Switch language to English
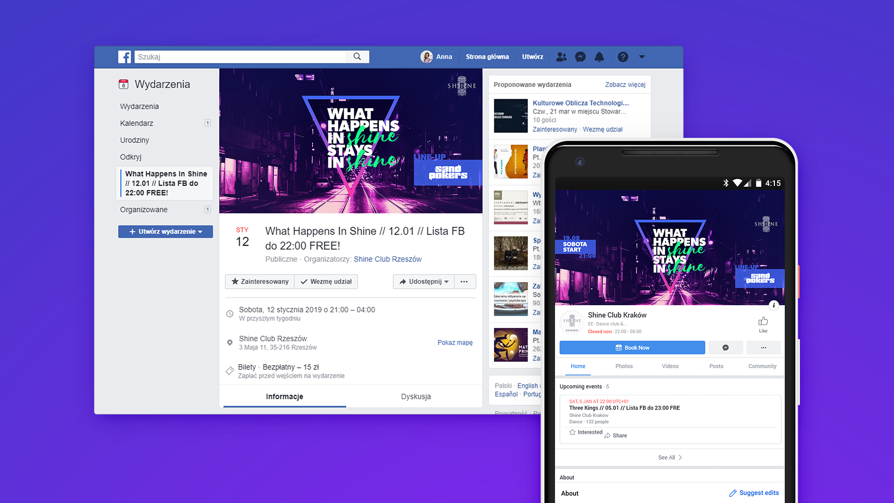894x503 pixels. tap(527, 386)
